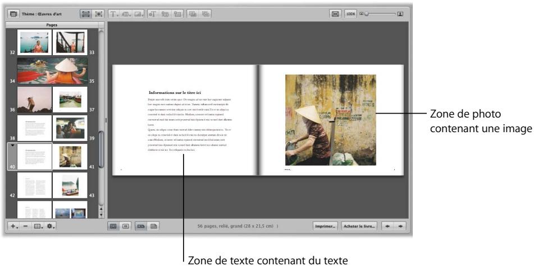Click the Imprimer button
The image size is (534, 266).
point(325,226)
